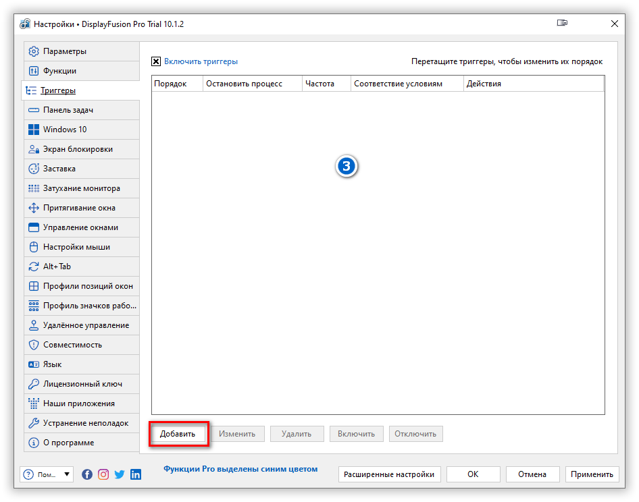
Task: Click the Удалённое управление icon
Action: point(33,325)
